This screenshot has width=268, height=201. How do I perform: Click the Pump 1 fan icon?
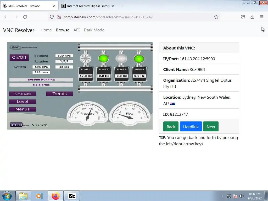point(86,59)
